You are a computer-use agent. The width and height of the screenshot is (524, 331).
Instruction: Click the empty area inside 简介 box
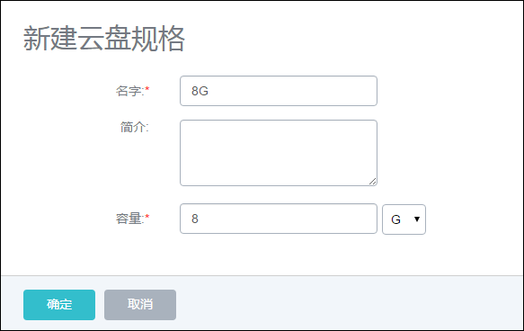[x=279, y=153]
